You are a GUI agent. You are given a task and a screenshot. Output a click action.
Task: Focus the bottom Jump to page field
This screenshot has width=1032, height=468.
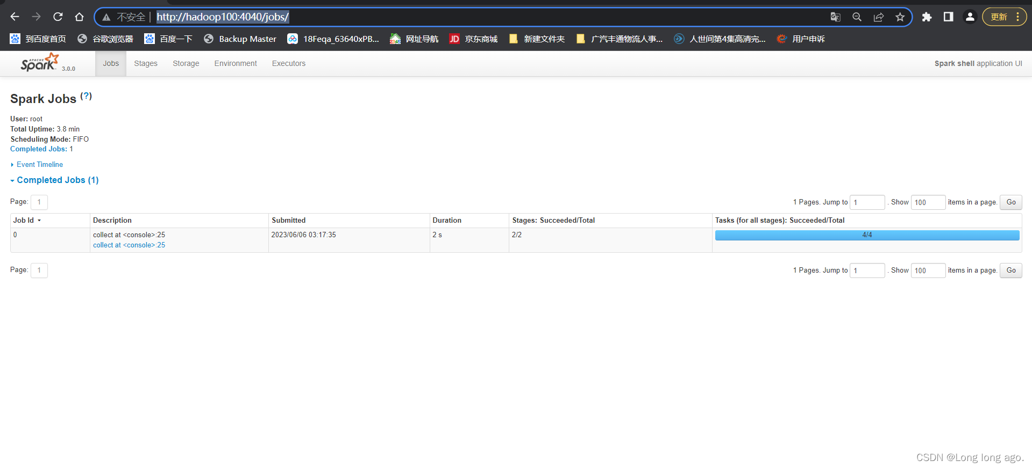(x=867, y=270)
